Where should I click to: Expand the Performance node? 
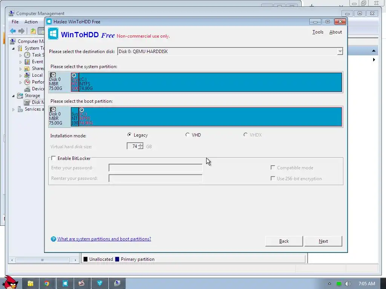20,82
